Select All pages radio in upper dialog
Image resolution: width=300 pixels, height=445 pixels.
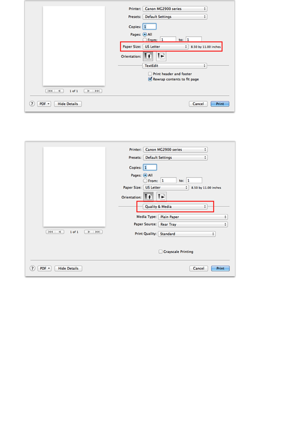pyautogui.click(x=145, y=34)
